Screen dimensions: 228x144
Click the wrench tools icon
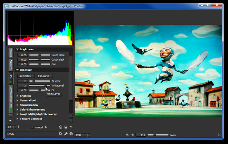[x=66, y=134]
